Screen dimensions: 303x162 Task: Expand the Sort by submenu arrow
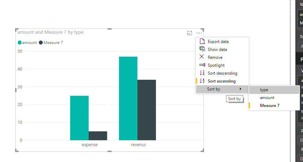240,89
